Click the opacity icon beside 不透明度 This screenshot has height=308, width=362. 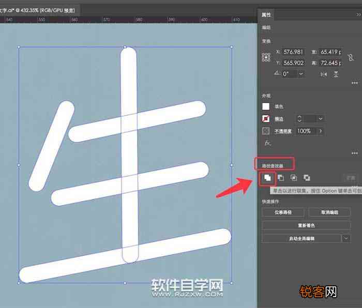(x=266, y=131)
